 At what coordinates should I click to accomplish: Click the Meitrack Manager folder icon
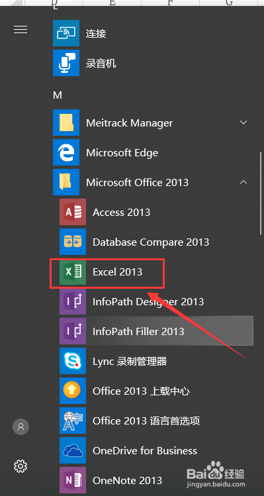pyautogui.click(x=66, y=123)
